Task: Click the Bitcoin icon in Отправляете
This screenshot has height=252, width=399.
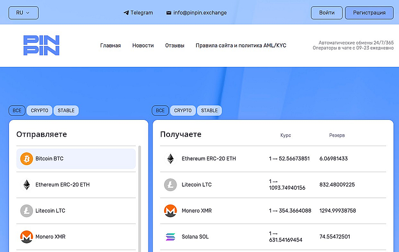Action: coord(27,159)
